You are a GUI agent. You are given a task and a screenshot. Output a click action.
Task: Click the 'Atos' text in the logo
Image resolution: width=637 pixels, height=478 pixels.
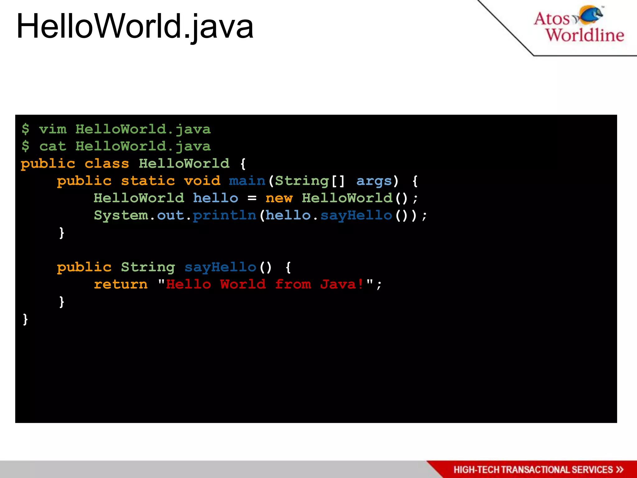[x=552, y=18]
